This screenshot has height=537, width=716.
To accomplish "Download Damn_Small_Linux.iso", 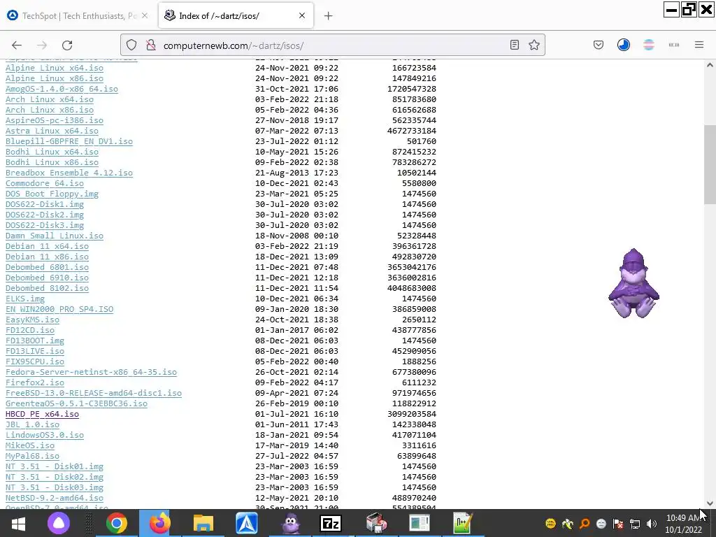I will 55,236.
